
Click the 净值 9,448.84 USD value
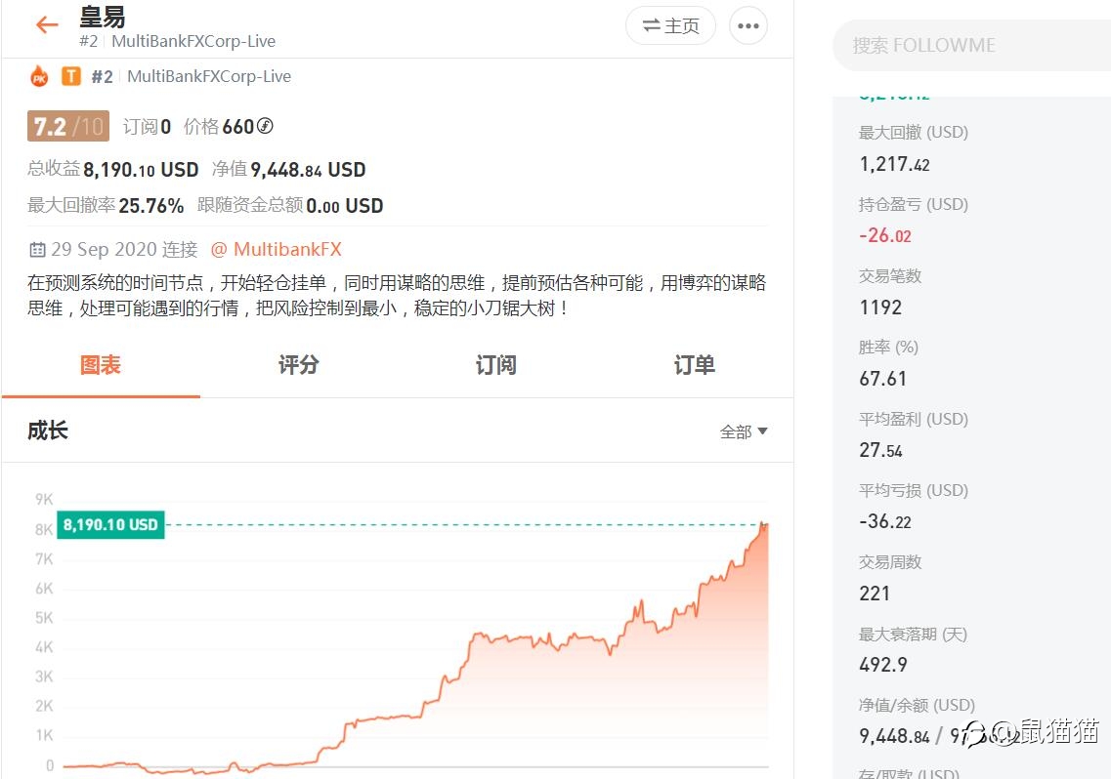click(308, 170)
